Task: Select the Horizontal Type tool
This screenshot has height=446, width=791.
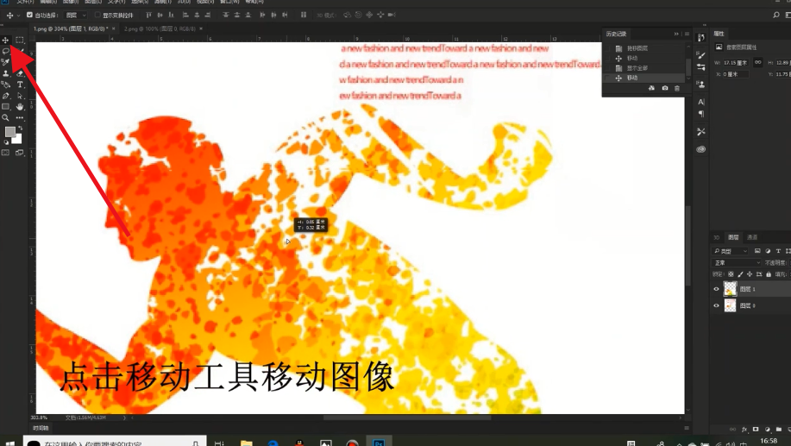Action: pyautogui.click(x=20, y=85)
